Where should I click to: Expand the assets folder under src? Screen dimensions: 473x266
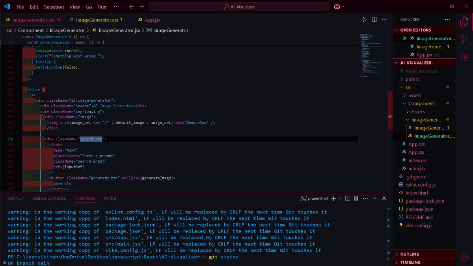pyautogui.click(x=414, y=95)
